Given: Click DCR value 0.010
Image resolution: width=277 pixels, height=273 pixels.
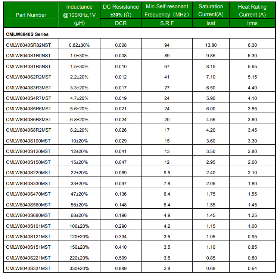Looking at the screenshot, I should click(121, 66).
